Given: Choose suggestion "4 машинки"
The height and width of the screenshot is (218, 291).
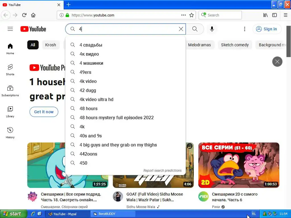Looking at the screenshot, I should pyautogui.click(x=125, y=63).
